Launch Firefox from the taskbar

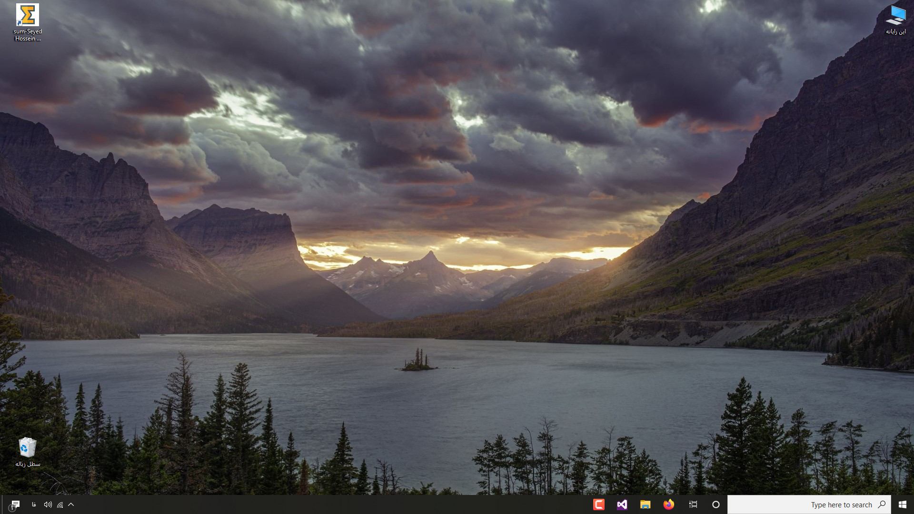[x=669, y=504]
